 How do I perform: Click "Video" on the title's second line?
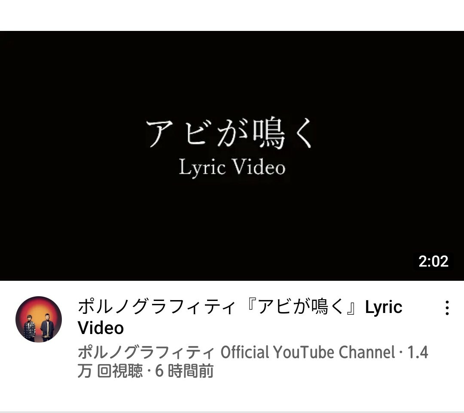pyautogui.click(x=101, y=328)
